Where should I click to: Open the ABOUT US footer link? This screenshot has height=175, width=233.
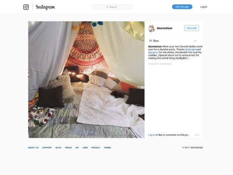click(x=33, y=148)
